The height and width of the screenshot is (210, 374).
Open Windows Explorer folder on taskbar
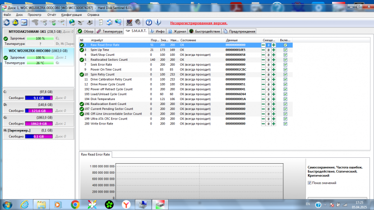coord(41,205)
